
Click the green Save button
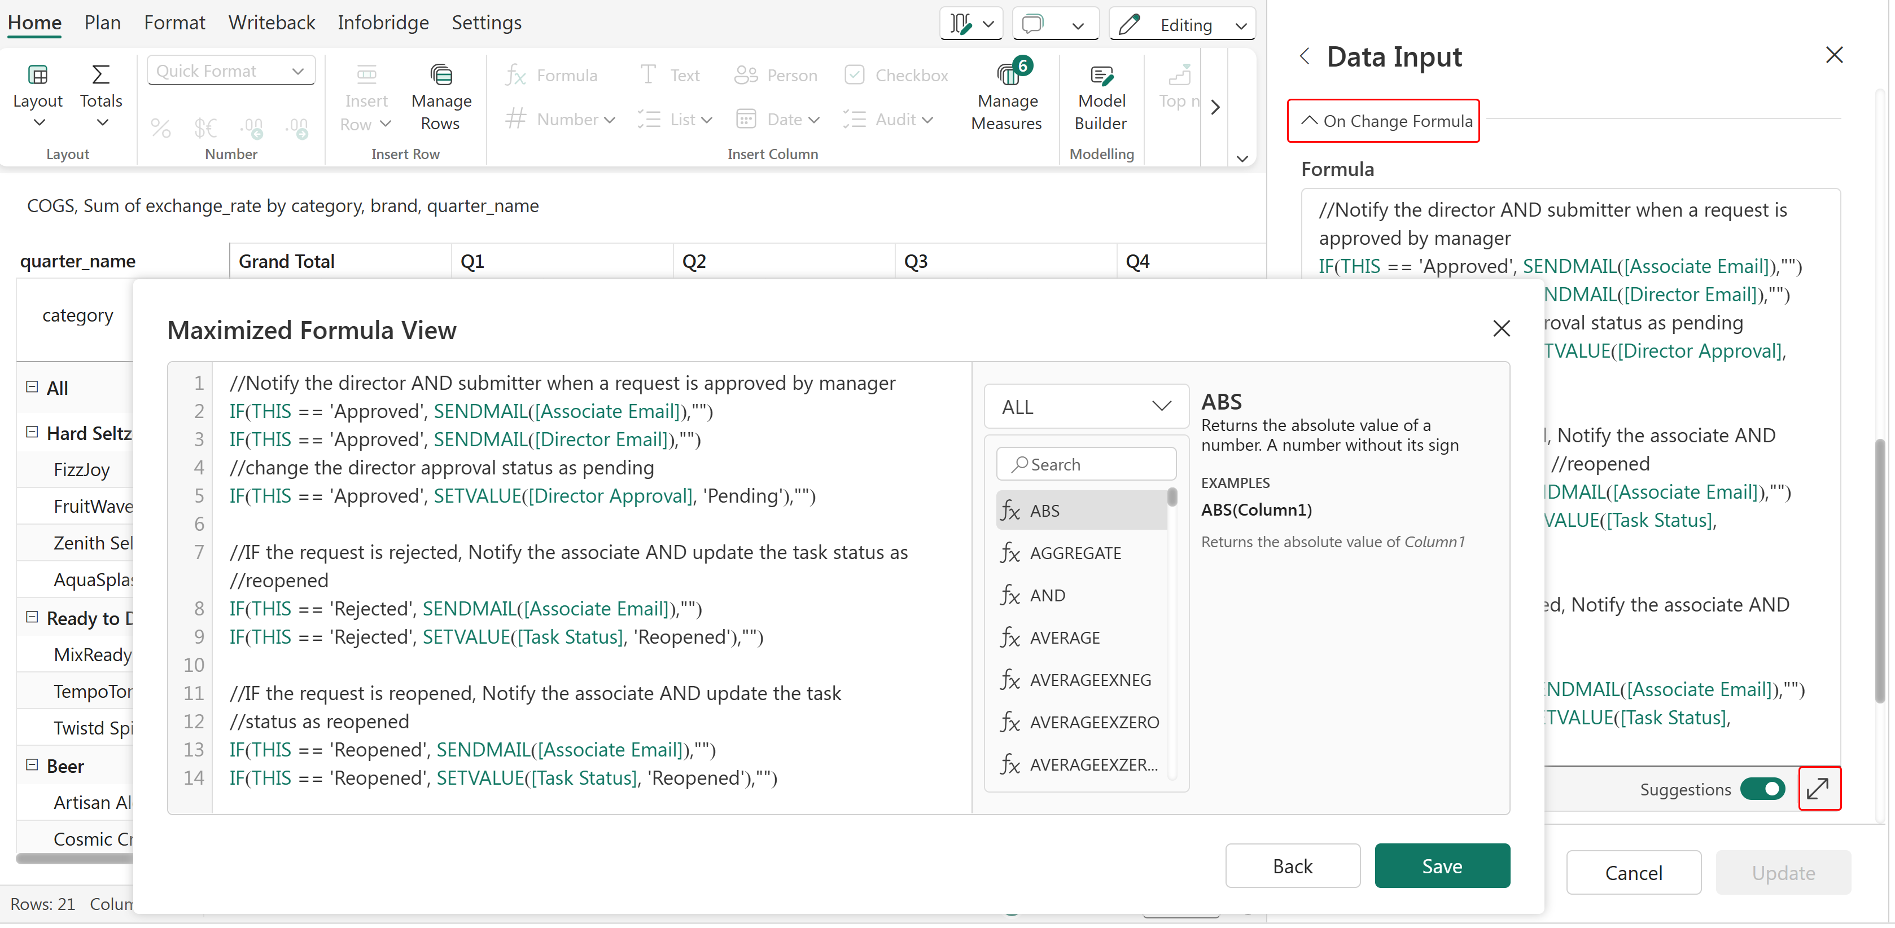pyautogui.click(x=1441, y=865)
